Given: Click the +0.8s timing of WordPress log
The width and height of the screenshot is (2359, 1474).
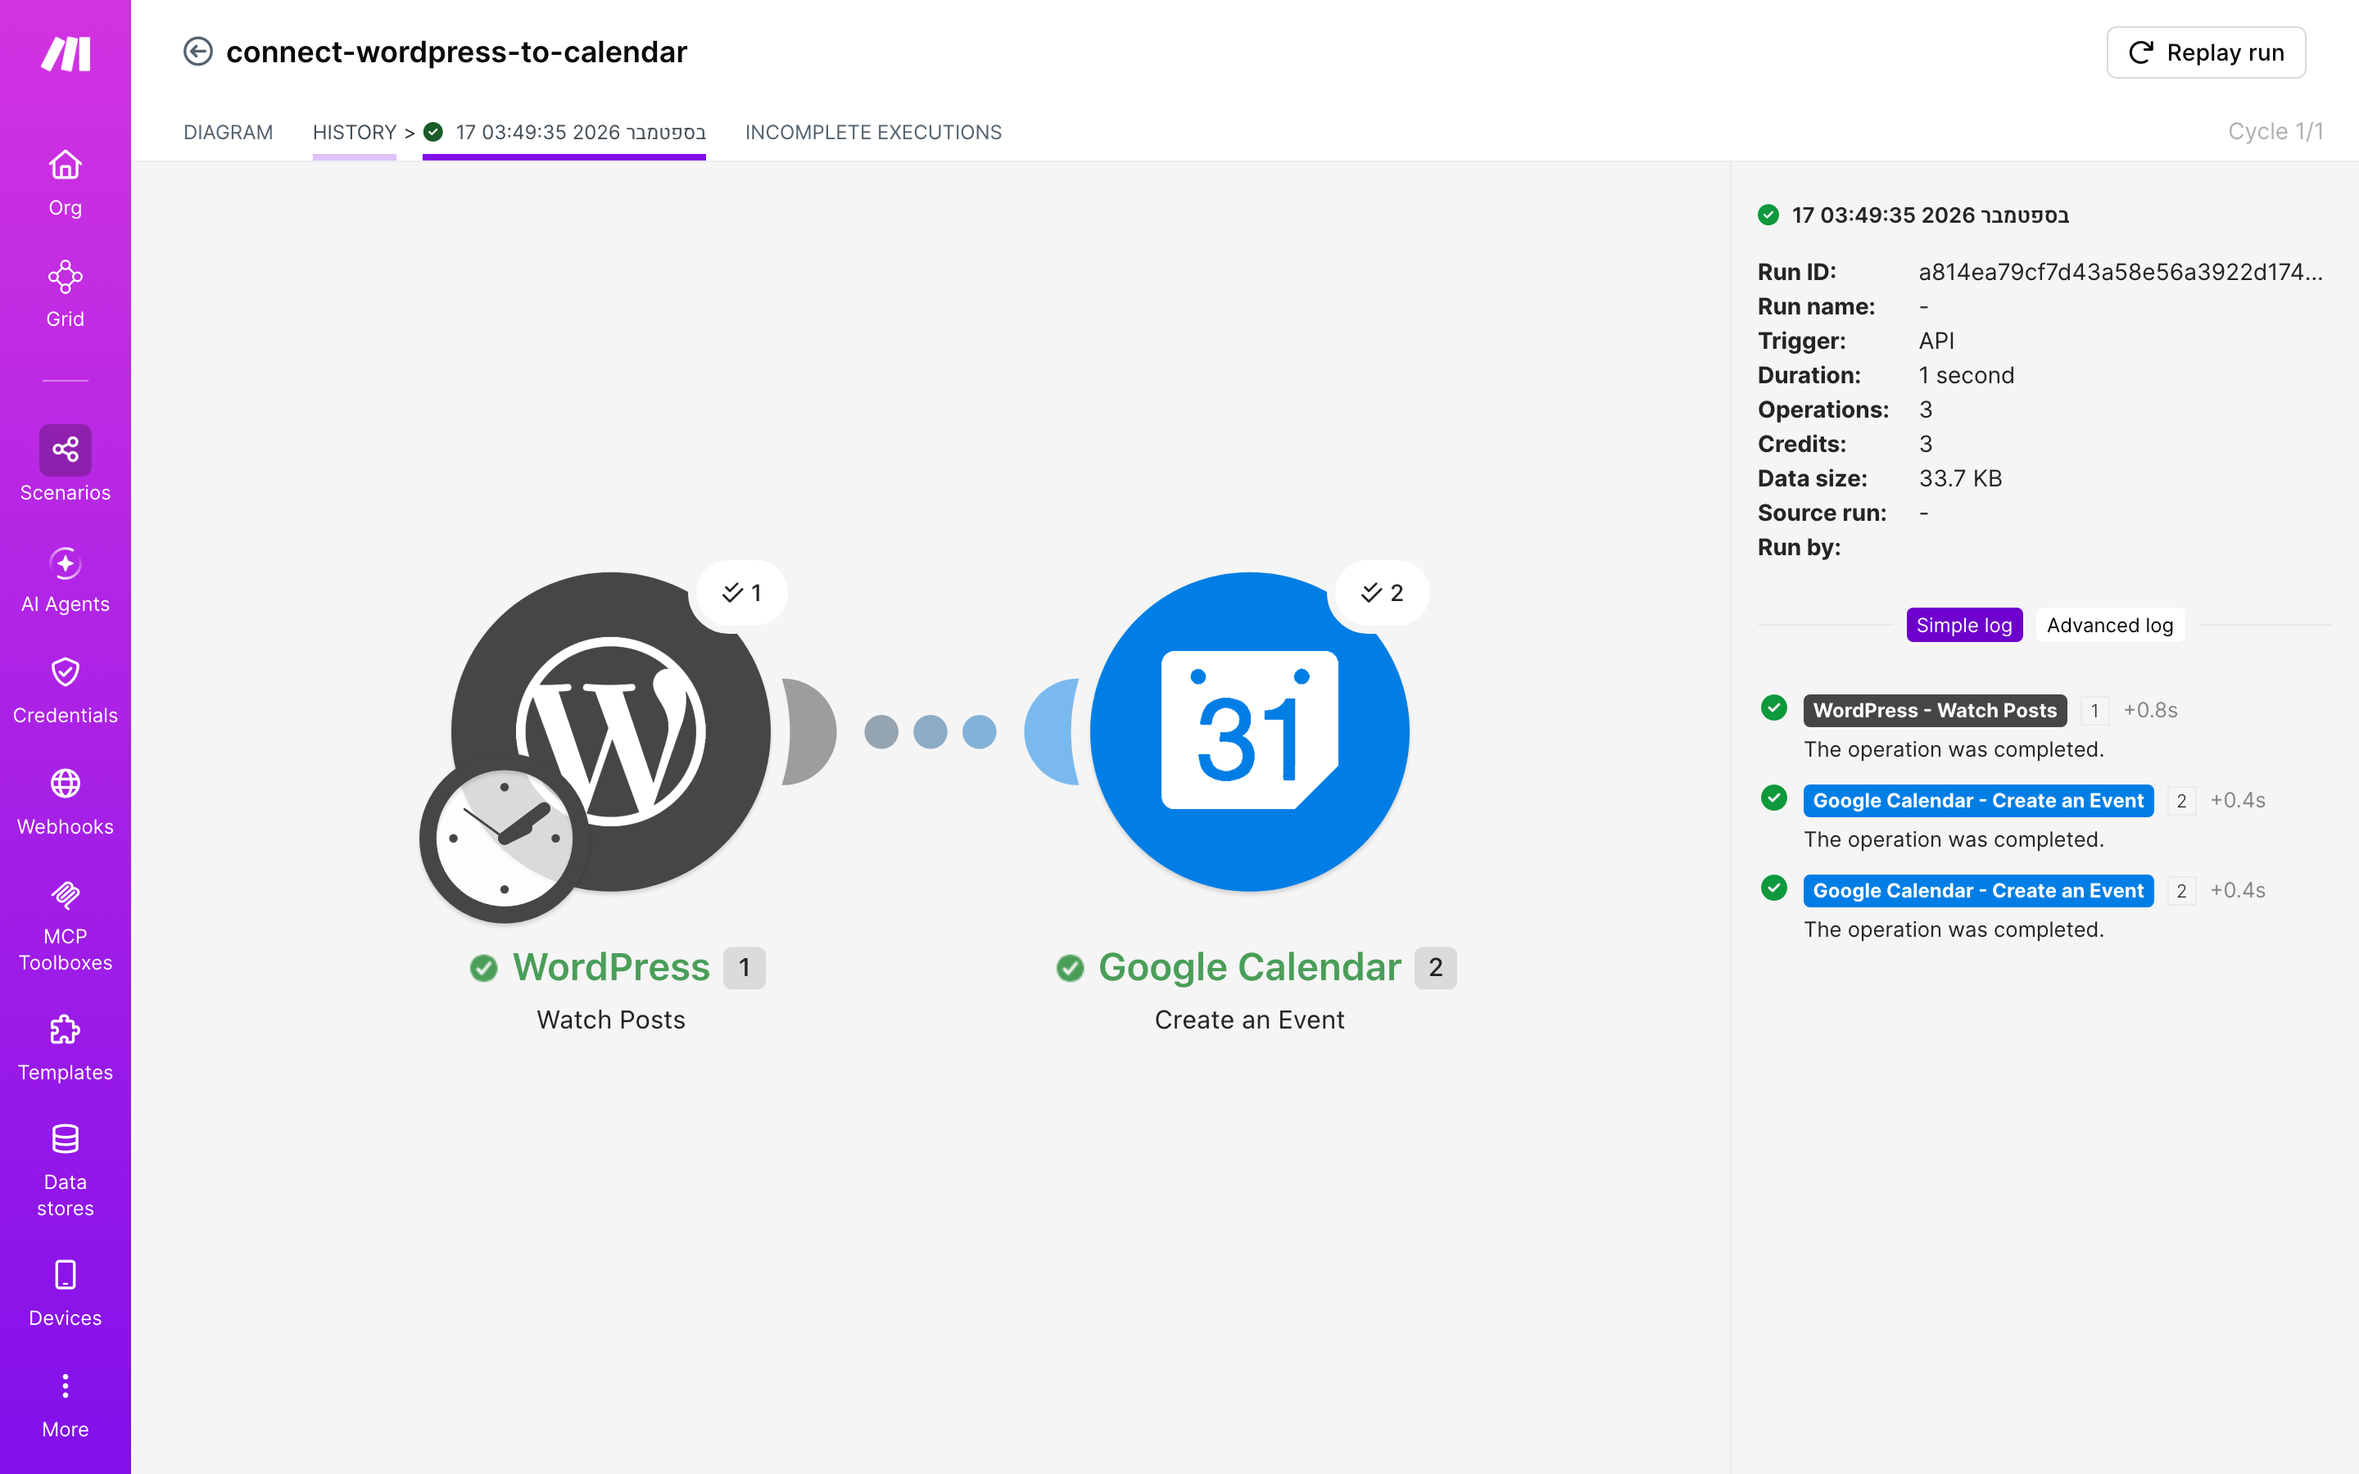Looking at the screenshot, I should (2150, 710).
